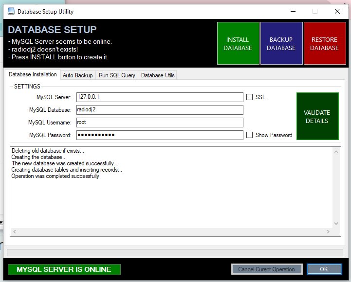This screenshot has width=351, height=282.
Task: Click the MYSQL SERVER IS ONLINE status indicator
Action: click(x=64, y=269)
